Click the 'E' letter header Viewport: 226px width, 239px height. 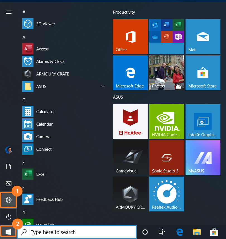(23, 162)
